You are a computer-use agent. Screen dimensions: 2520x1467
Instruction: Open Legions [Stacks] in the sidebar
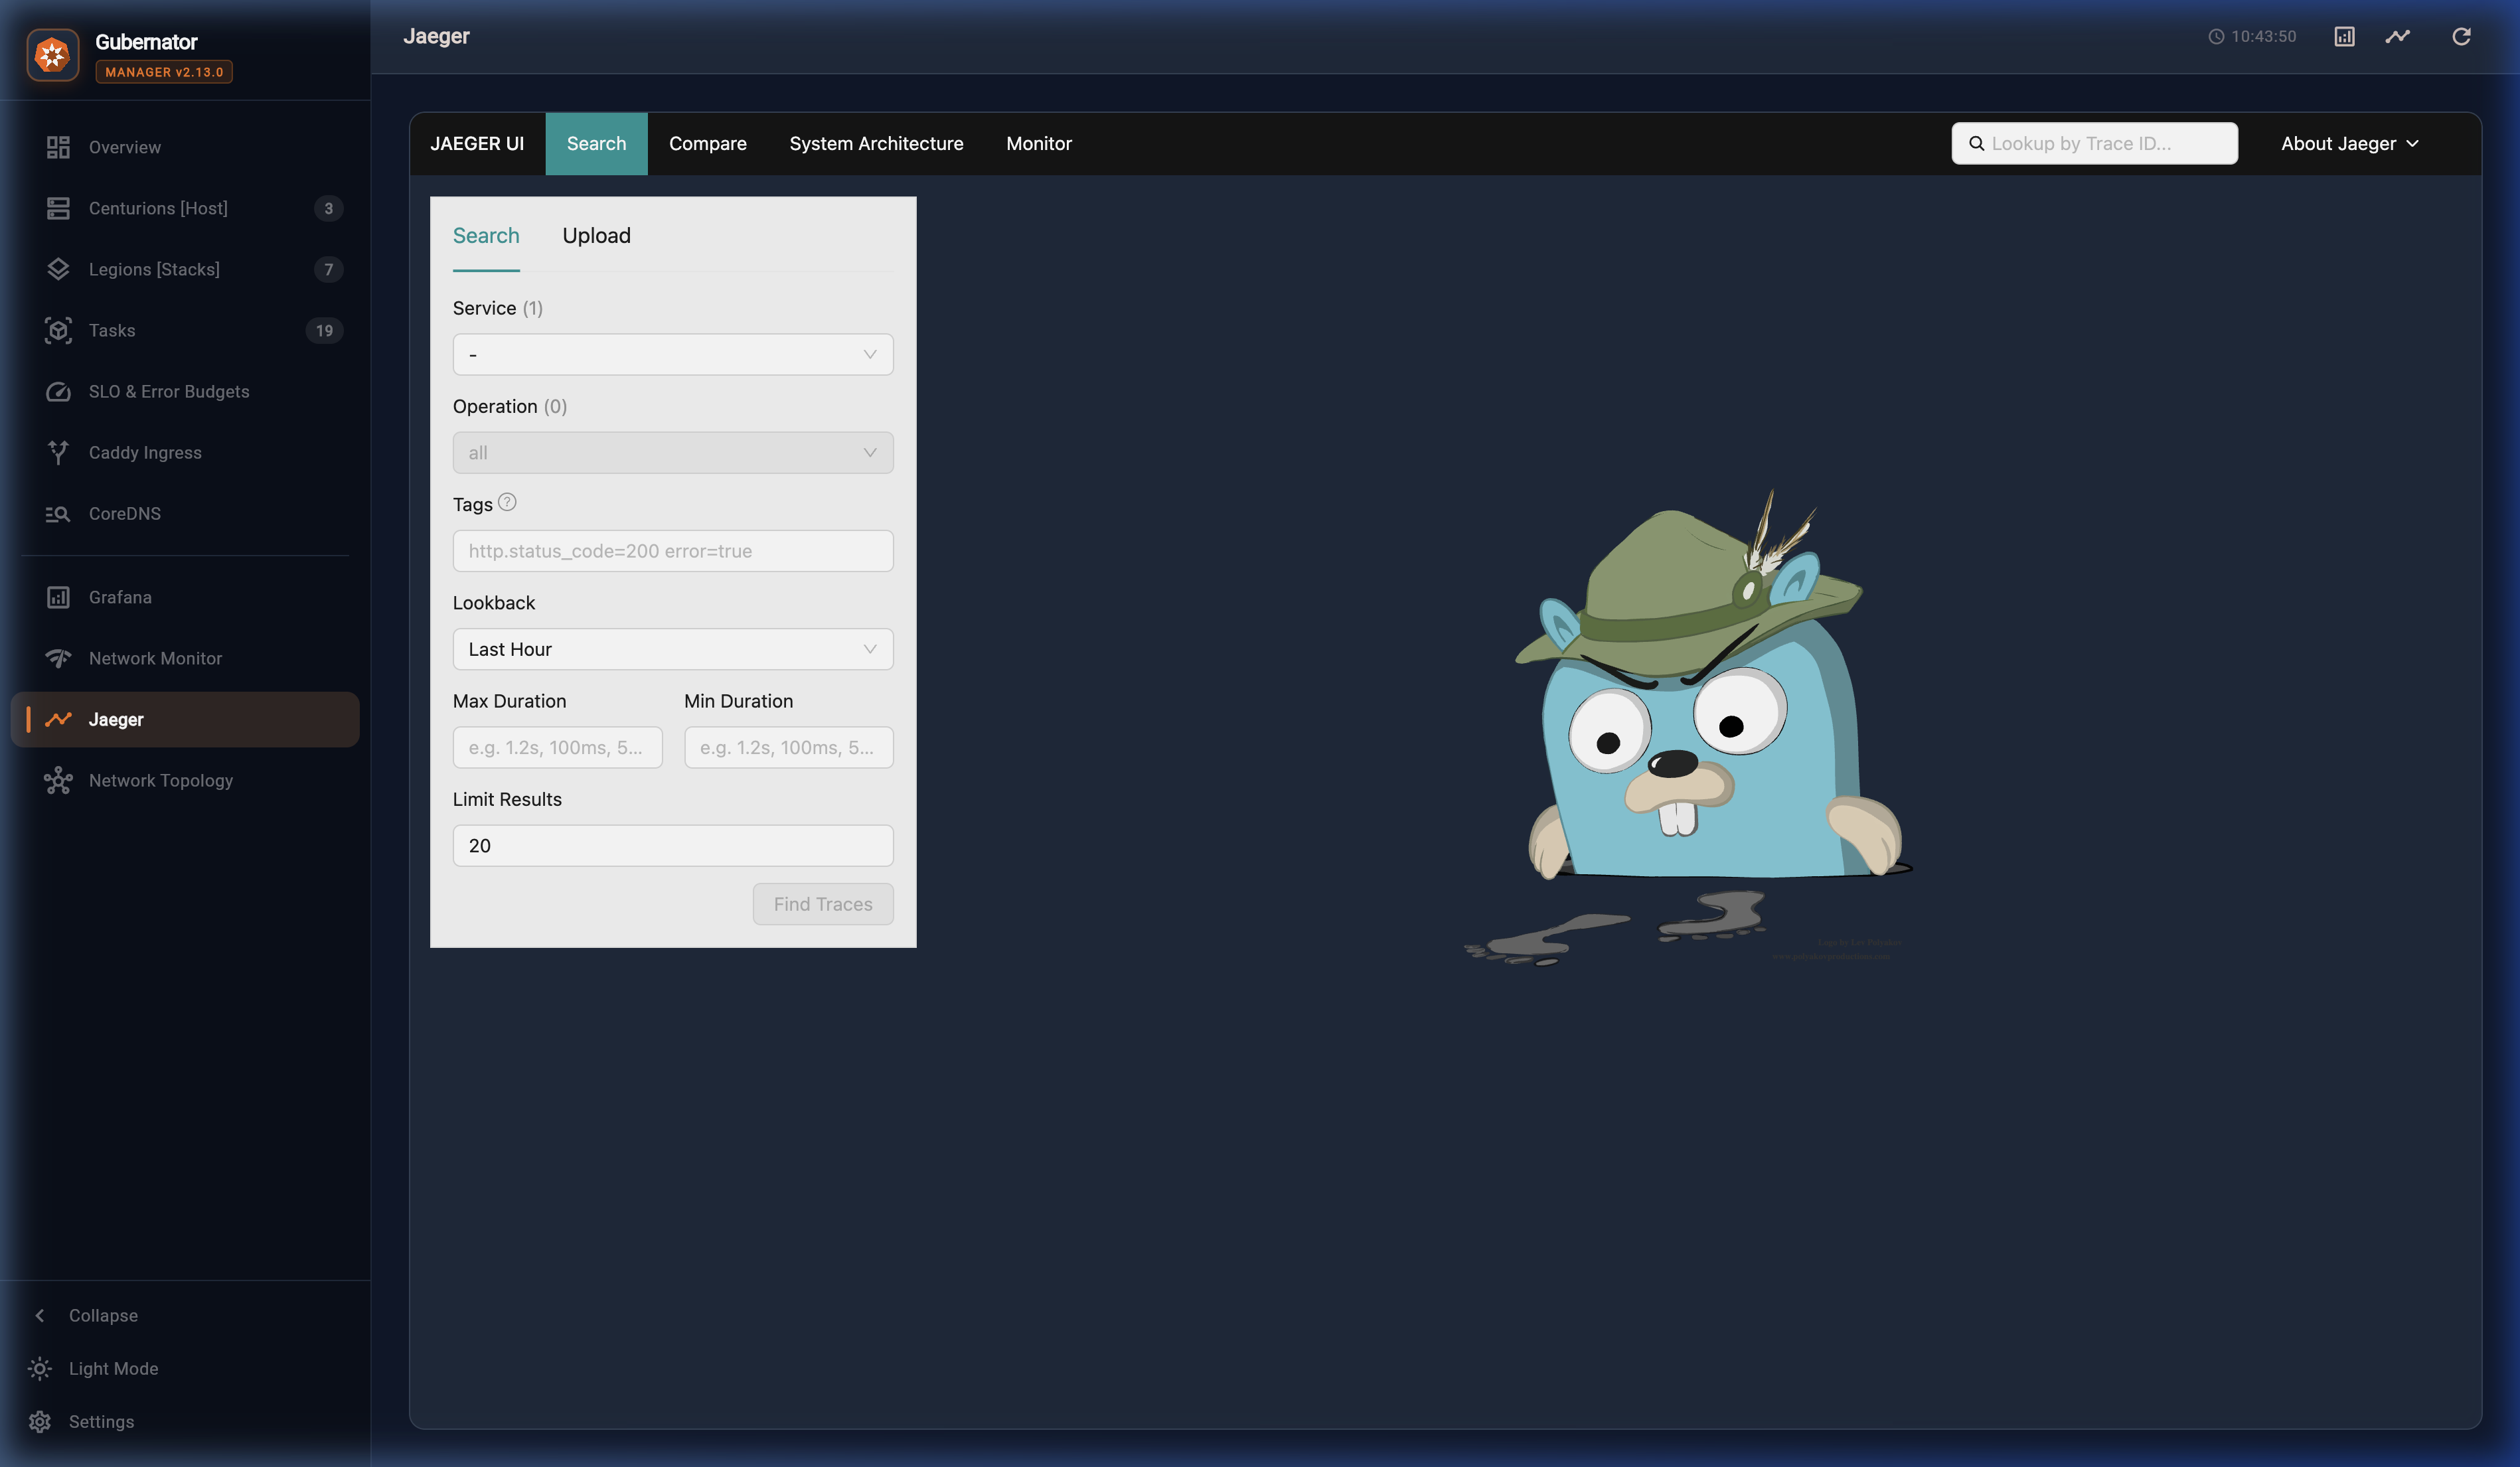click(x=185, y=269)
